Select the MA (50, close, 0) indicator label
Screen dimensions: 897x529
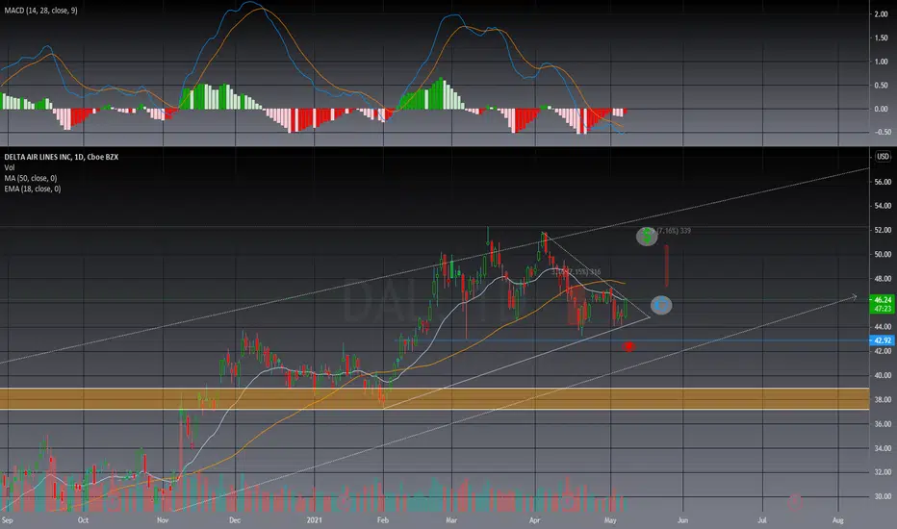[x=31, y=178]
